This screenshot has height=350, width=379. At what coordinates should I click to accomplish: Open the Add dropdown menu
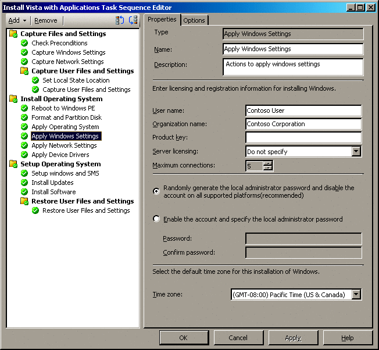coord(17,20)
